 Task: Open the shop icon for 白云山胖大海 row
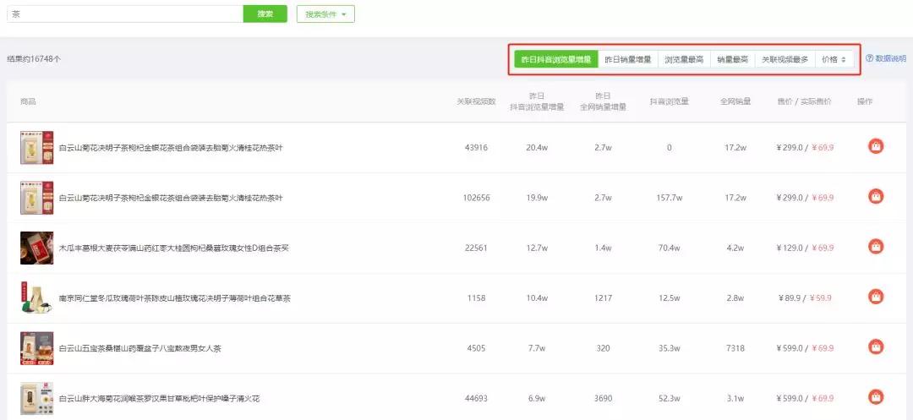(876, 397)
